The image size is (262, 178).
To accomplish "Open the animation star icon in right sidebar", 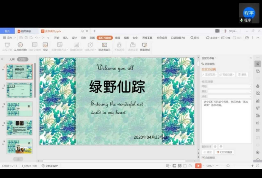I will point(258,64).
